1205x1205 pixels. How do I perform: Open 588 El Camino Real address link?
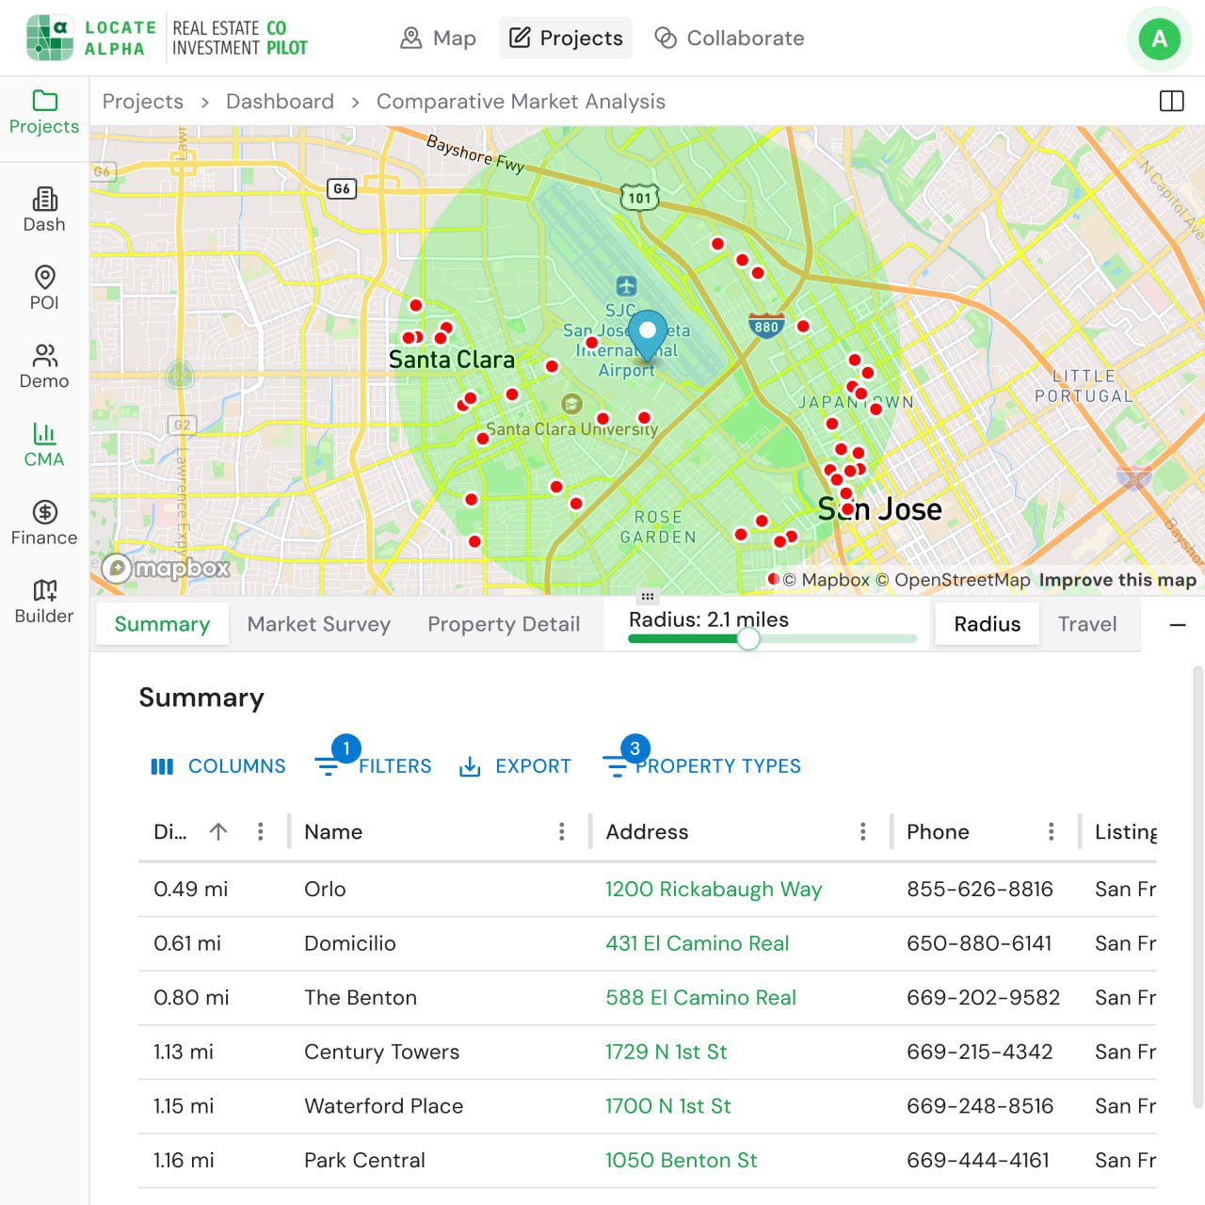point(700,997)
